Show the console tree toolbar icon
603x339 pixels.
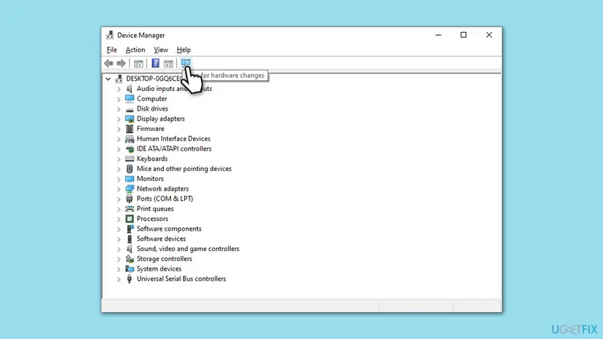click(x=138, y=63)
